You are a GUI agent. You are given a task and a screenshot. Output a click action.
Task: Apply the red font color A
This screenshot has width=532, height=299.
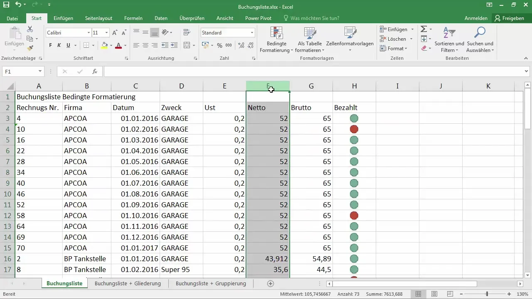pos(119,45)
